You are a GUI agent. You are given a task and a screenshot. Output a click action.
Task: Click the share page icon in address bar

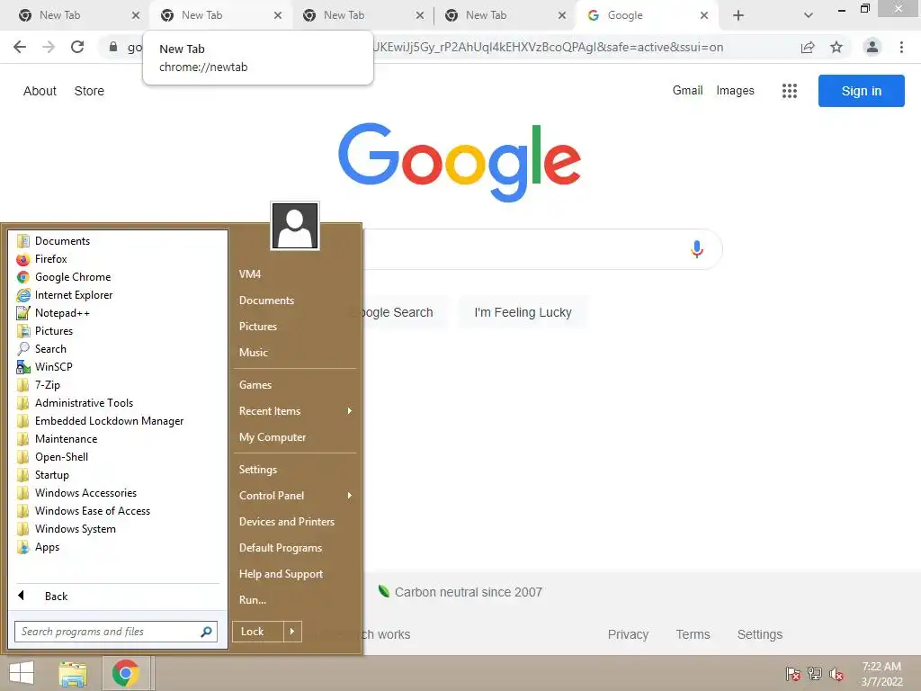click(x=808, y=47)
